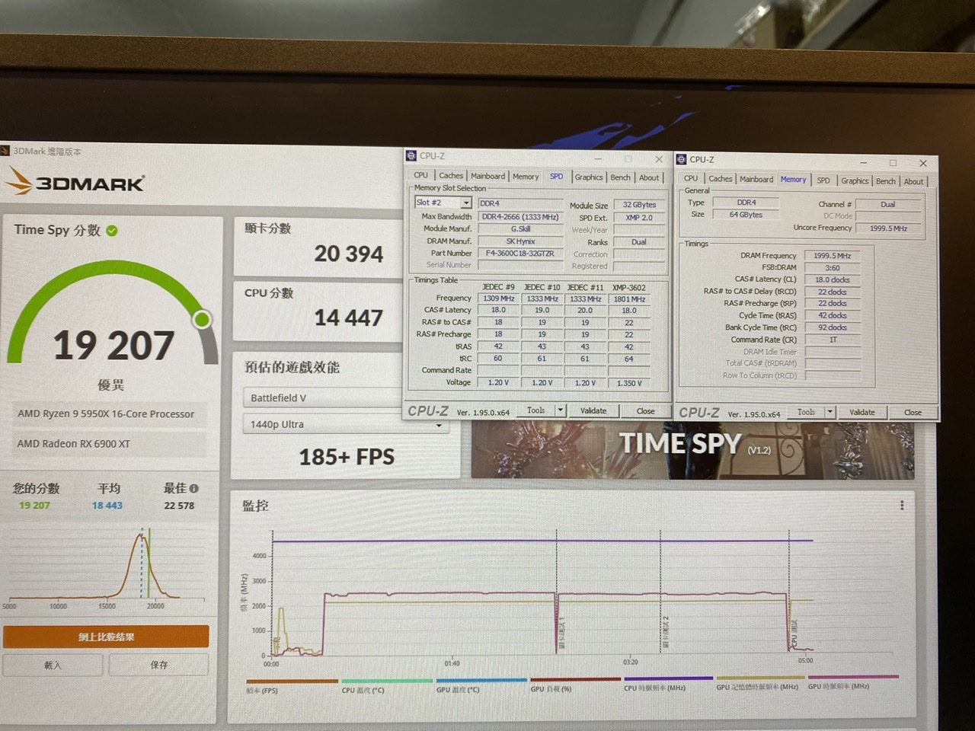
Task: Toggle the GPU memory clock legend line
Action: [761, 678]
